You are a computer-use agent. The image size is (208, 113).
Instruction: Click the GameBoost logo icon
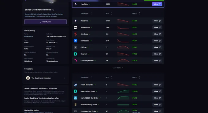(76, 41)
